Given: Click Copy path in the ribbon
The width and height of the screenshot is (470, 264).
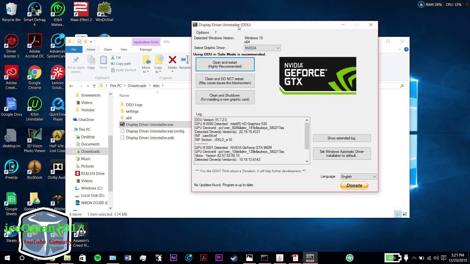Looking at the screenshot, I should click(120, 64).
